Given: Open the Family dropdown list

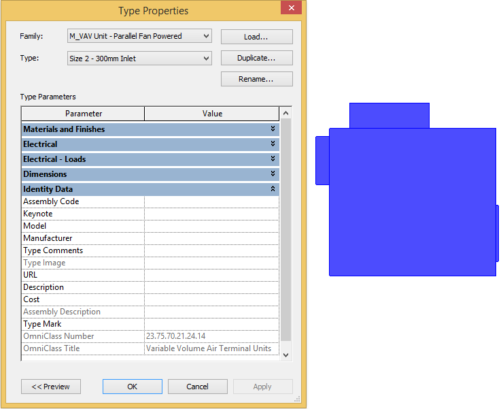Looking at the screenshot, I should tap(139, 36).
